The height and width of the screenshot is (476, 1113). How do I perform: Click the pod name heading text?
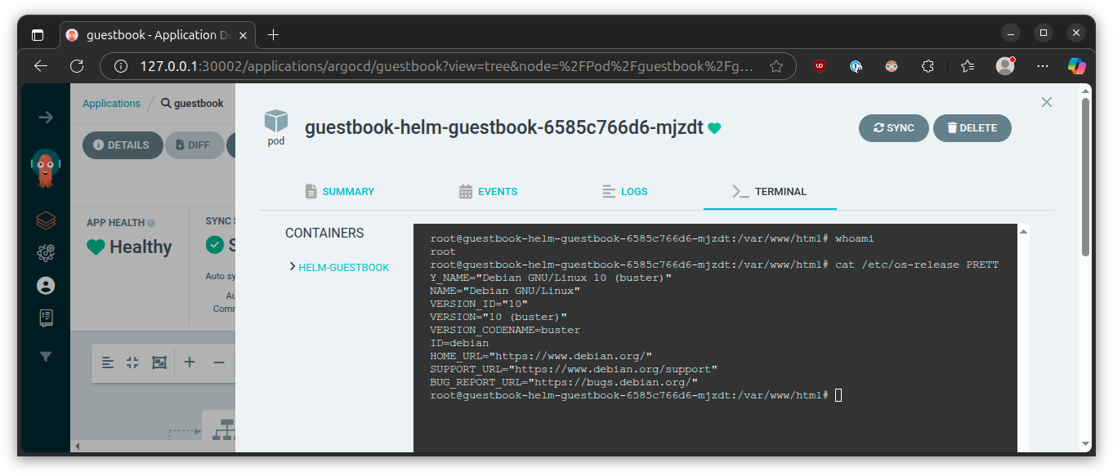[504, 127]
